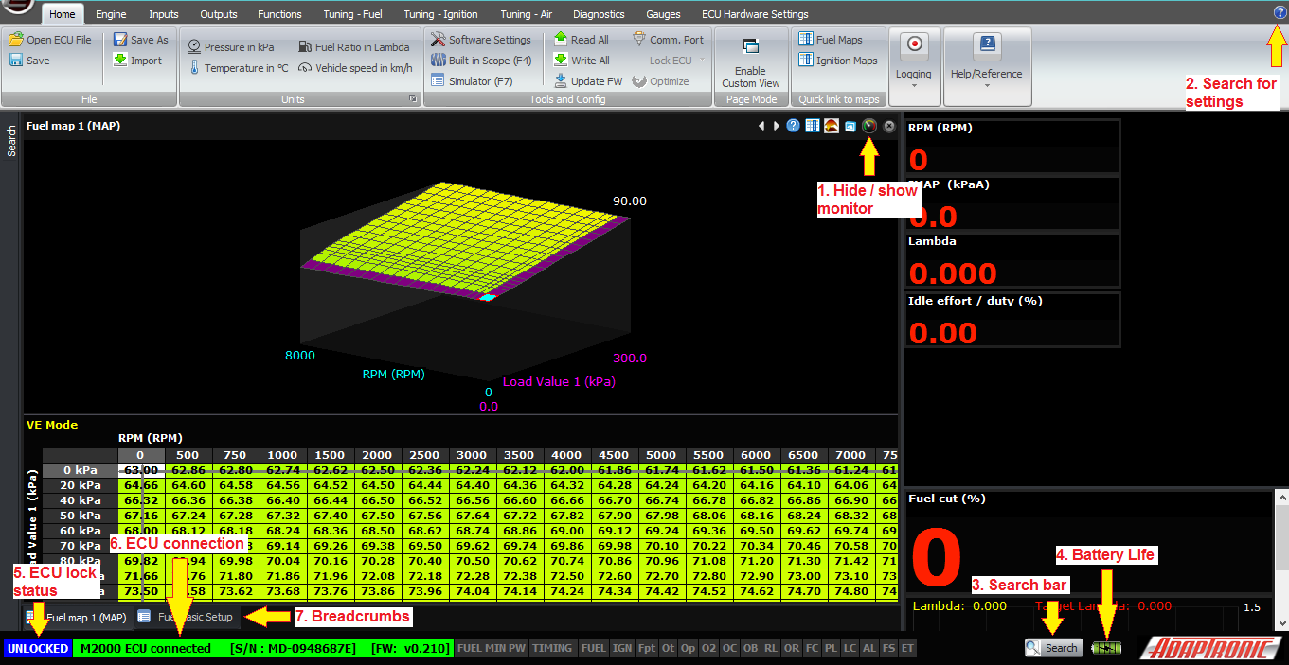Toggle Fuel Ratio in Lambda unit
The height and width of the screenshot is (665, 1289).
click(x=354, y=47)
